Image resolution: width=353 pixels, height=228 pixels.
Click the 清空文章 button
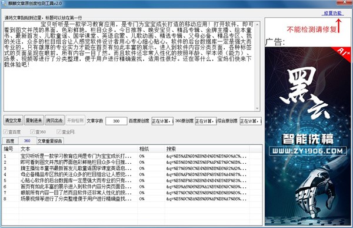click(x=14, y=120)
